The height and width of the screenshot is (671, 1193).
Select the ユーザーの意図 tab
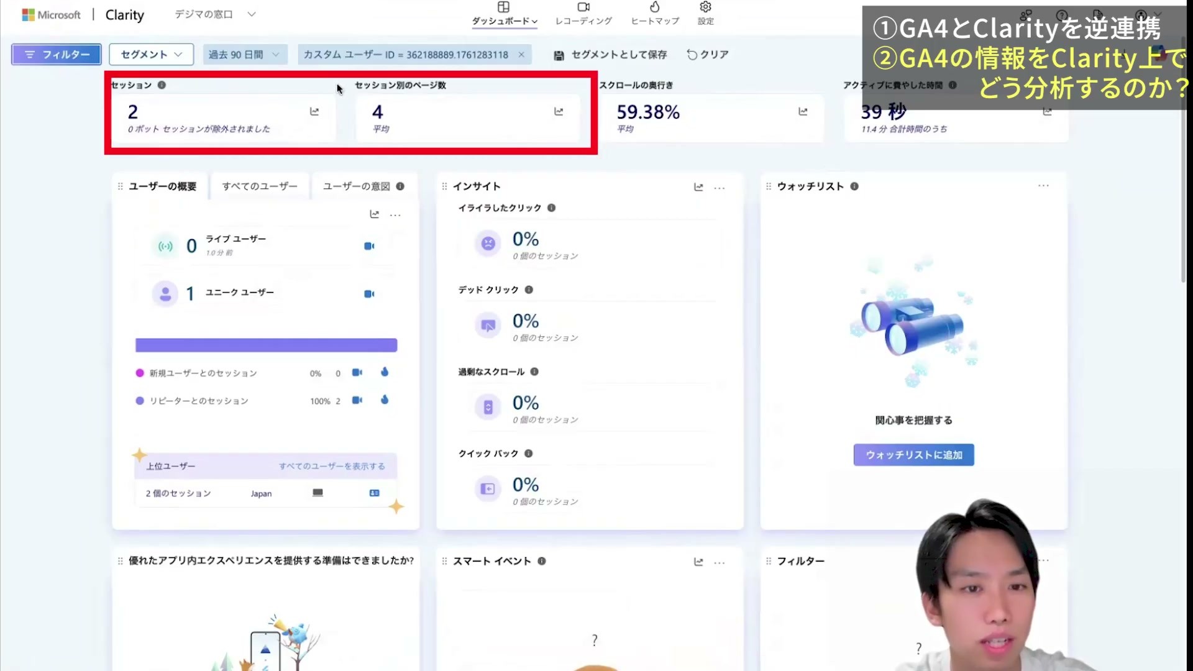(x=357, y=186)
